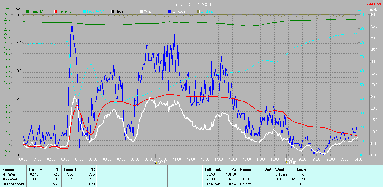Click the chart title Freitag, 02.12.2016
The image size is (383, 187).
192,4
